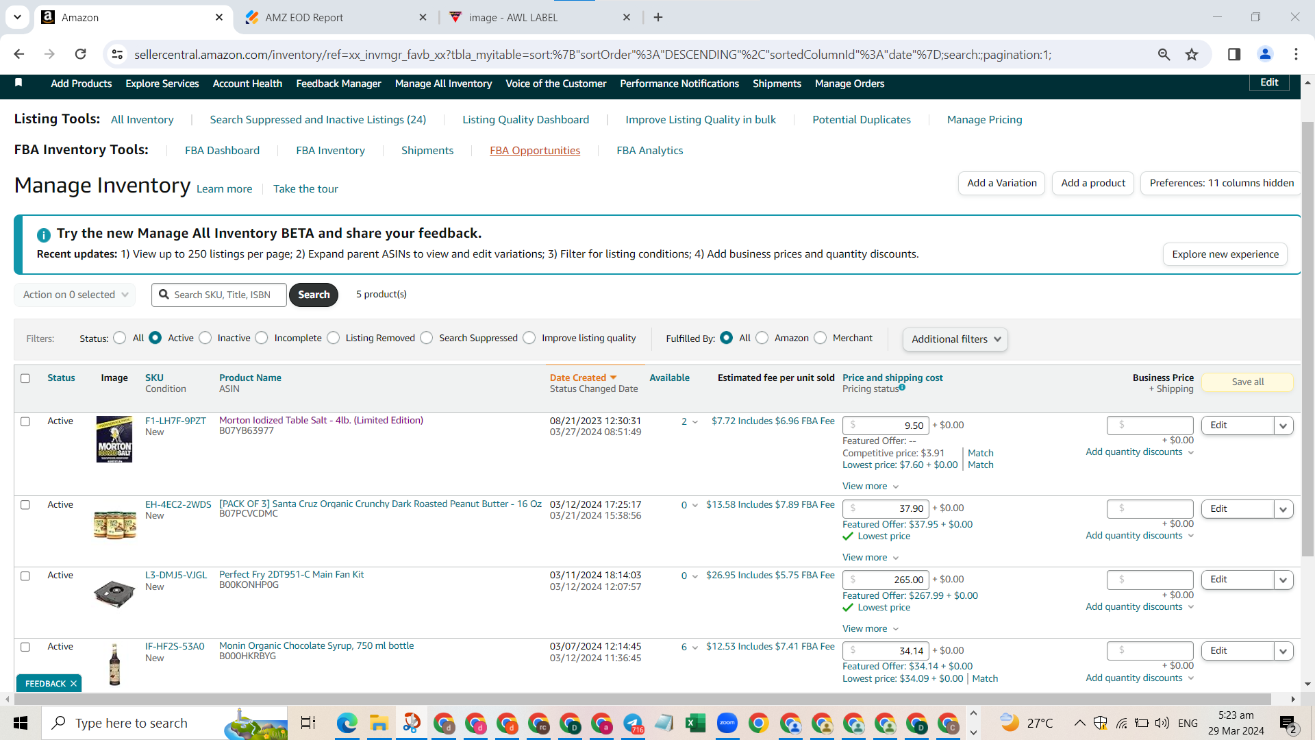Open the browser zoom magnifier icon
The width and height of the screenshot is (1315, 740).
tap(1164, 54)
